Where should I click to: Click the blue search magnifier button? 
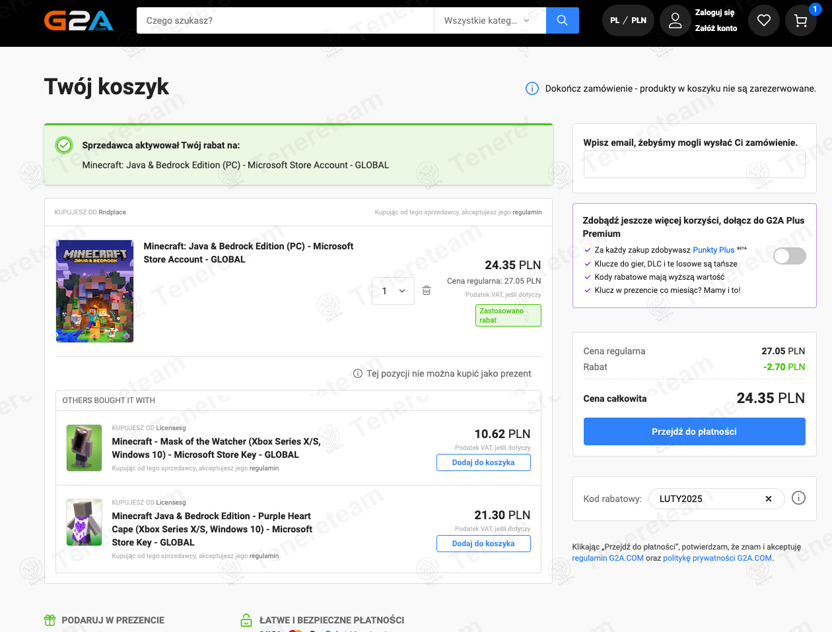[x=562, y=20]
